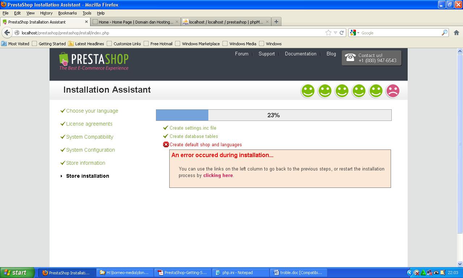Reload the page with the refresh icon
The image size is (463, 278).
coord(341,33)
